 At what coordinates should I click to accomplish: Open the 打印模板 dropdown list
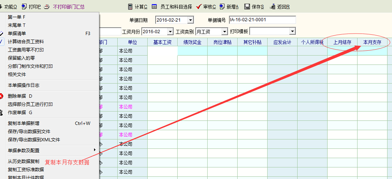pyautogui.click(x=292, y=31)
